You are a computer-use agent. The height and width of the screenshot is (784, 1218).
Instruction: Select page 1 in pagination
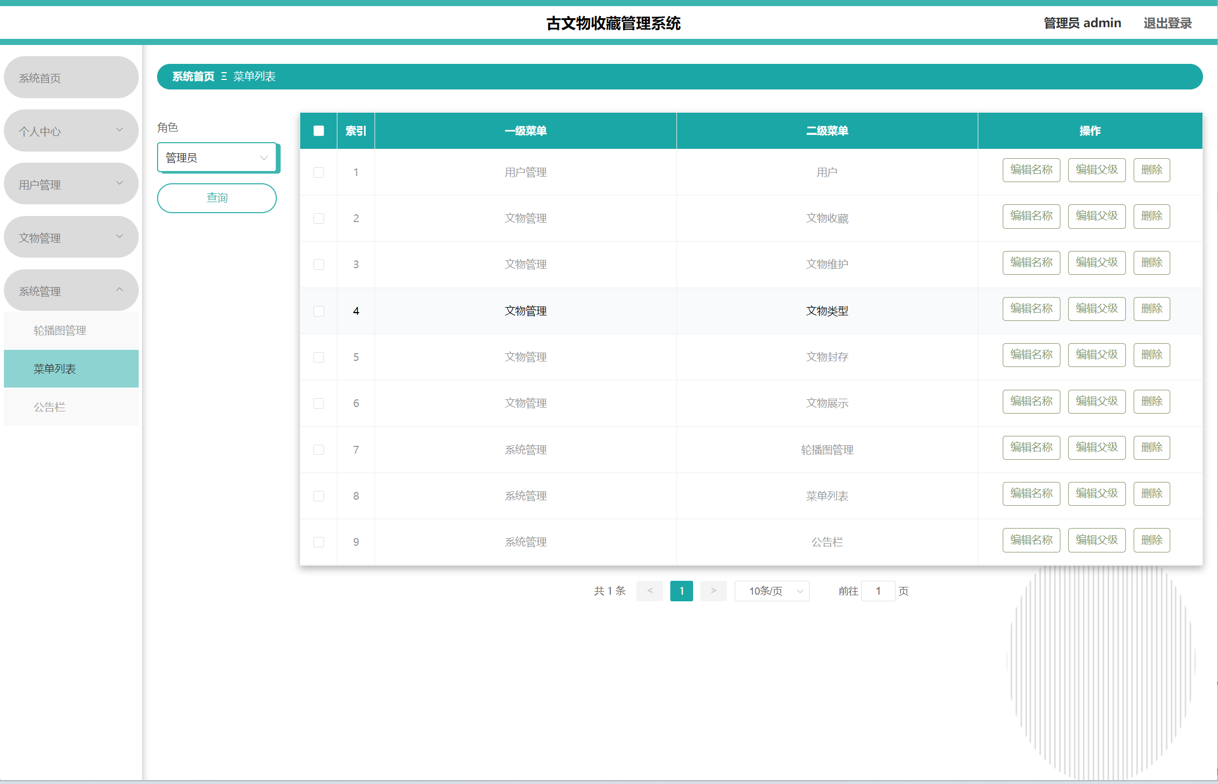tap(681, 591)
